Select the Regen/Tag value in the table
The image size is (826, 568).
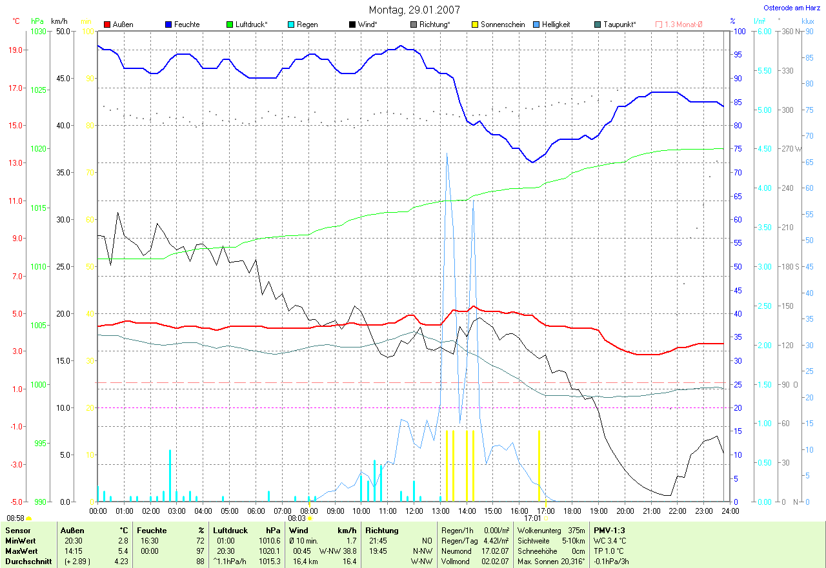pyautogui.click(x=496, y=541)
